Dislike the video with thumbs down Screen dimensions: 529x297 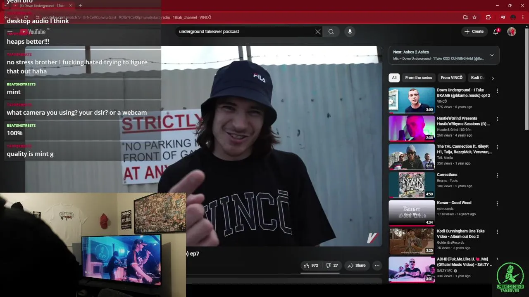(x=332, y=266)
